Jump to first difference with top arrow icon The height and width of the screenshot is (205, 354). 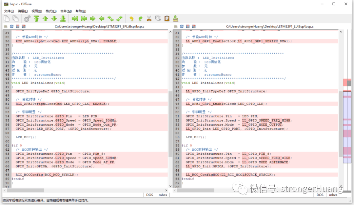pyautogui.click(x=36, y=18)
